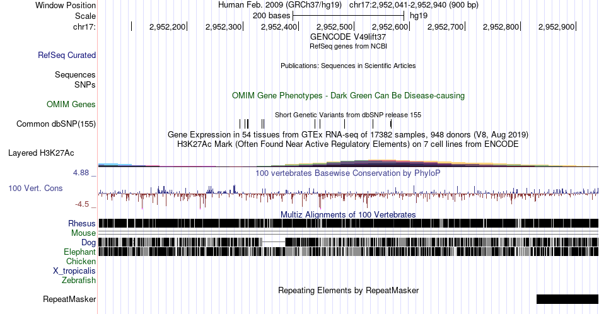Viewport: 599px width, 314px height.
Task: Select the Zebrafish species label
Action: click(79, 280)
